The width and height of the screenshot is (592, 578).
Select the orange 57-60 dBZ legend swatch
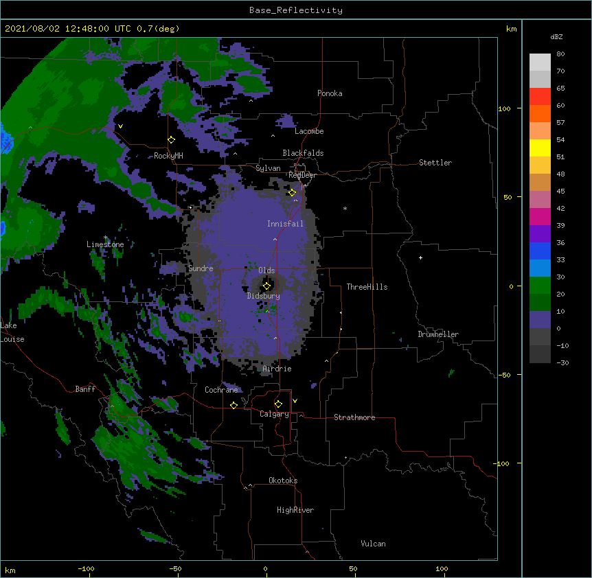(540, 113)
